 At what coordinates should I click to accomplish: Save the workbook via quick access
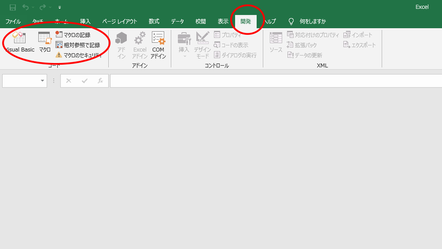12,7
